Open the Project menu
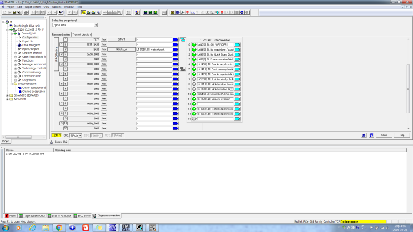Screen dimensions: 413x232 coord(10,7)
